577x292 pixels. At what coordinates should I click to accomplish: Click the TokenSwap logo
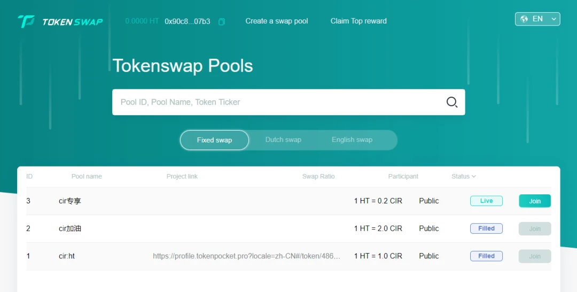(60, 21)
